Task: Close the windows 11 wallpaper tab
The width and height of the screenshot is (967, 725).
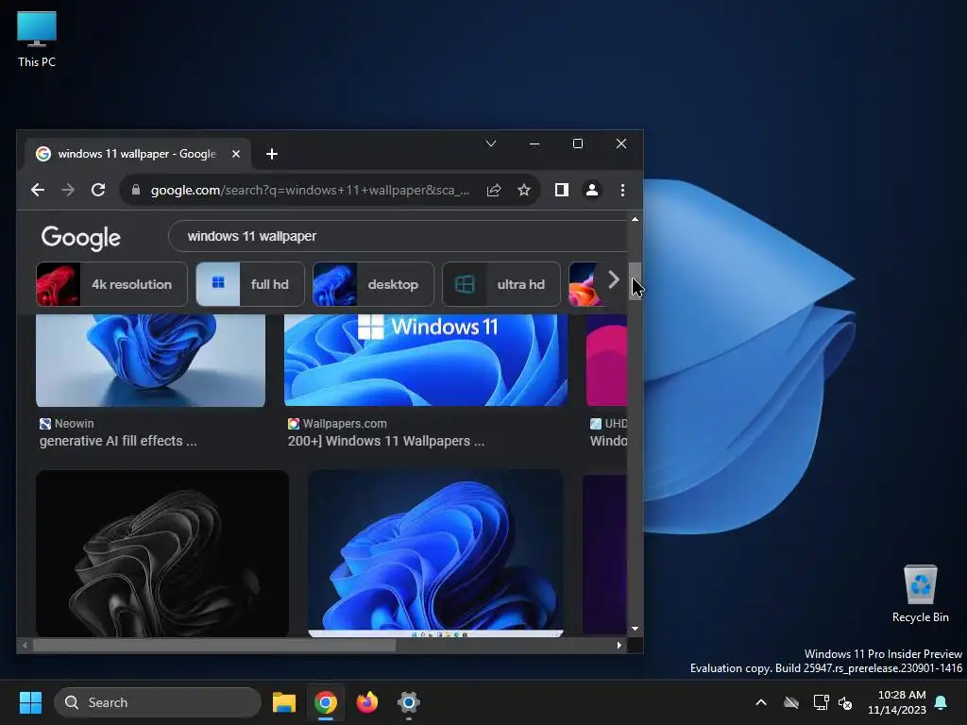Action: coord(235,154)
